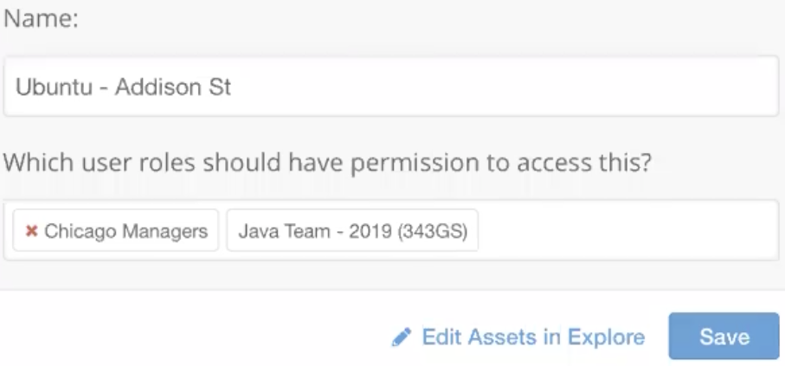This screenshot has height=366, width=785.
Task: Click the pencil icon beside Edit Assets
Action: [x=402, y=337]
